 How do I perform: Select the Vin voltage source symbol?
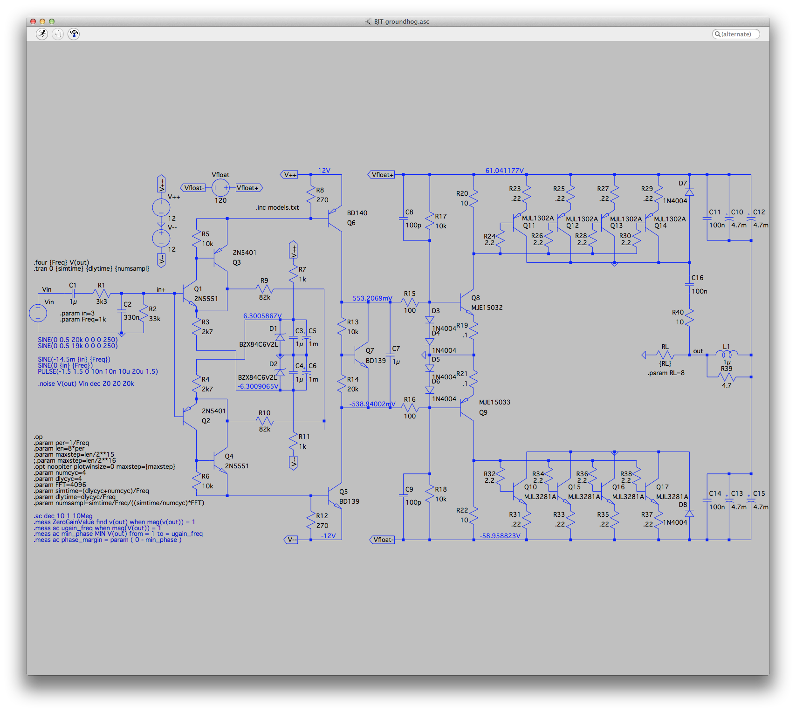coord(38,313)
